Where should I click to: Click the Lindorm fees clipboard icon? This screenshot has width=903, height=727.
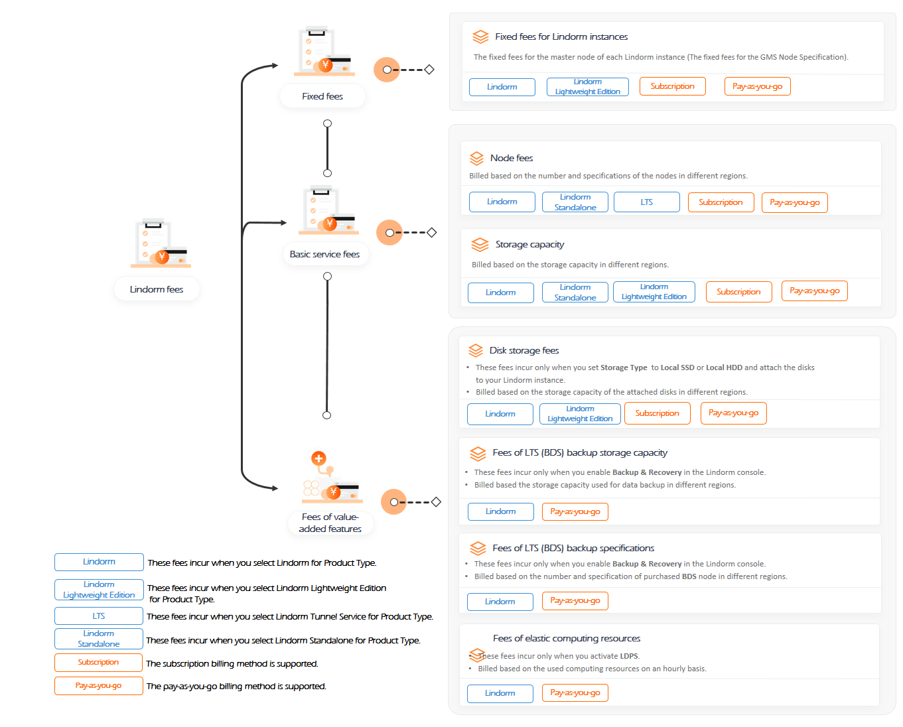pos(161,243)
